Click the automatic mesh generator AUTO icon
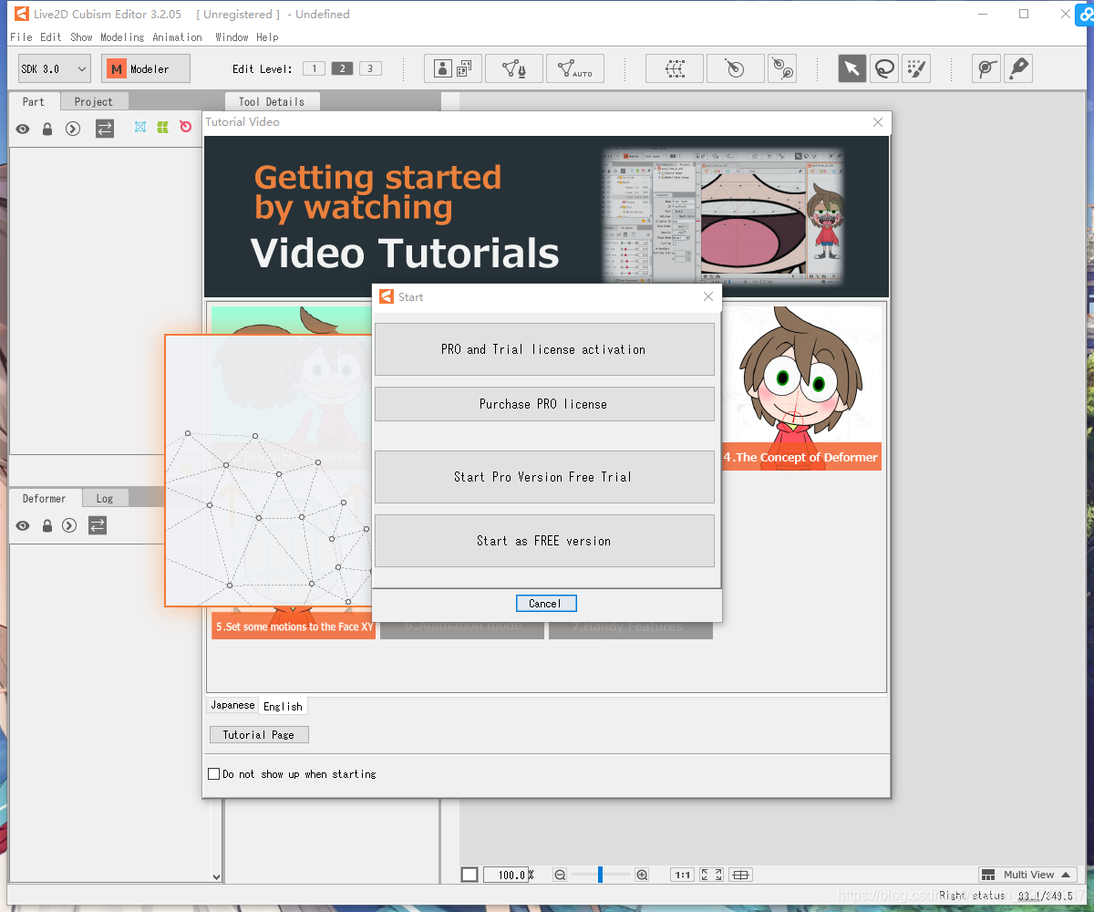1094x912 pixels. [575, 68]
